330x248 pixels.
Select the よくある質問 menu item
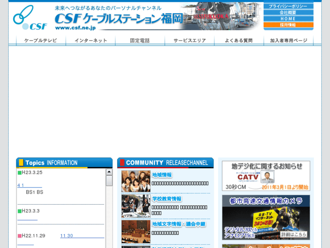239,40
